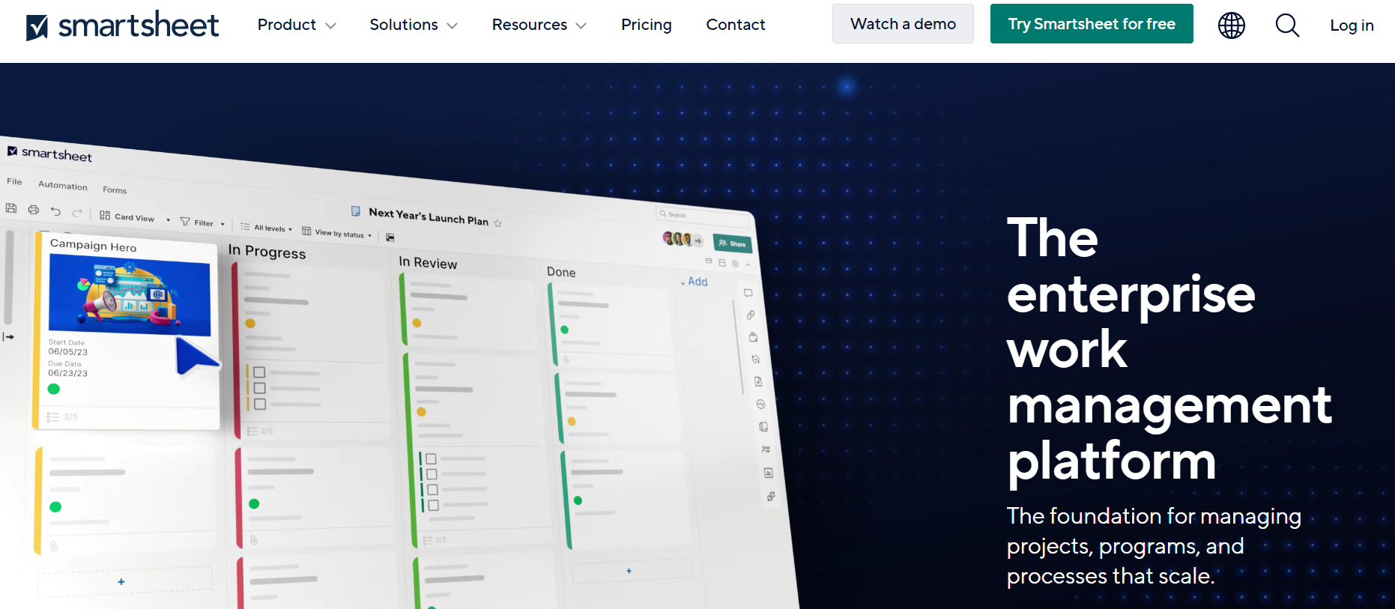
Task: Open site search magnifier icon
Action: (1287, 25)
